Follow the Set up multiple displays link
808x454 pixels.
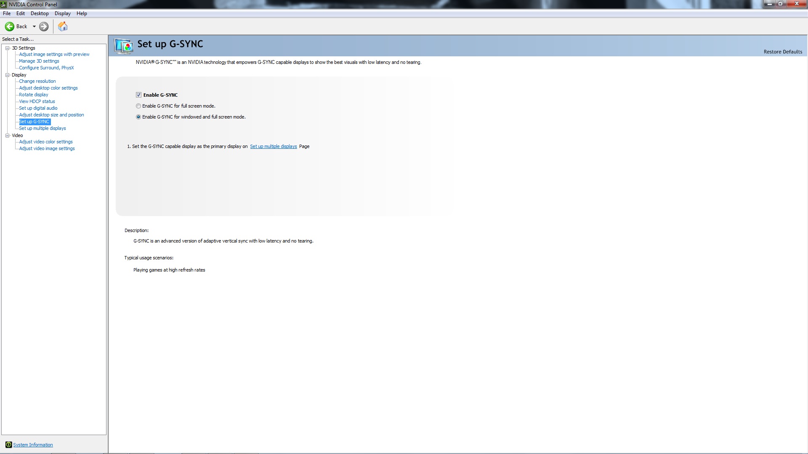pos(273,146)
